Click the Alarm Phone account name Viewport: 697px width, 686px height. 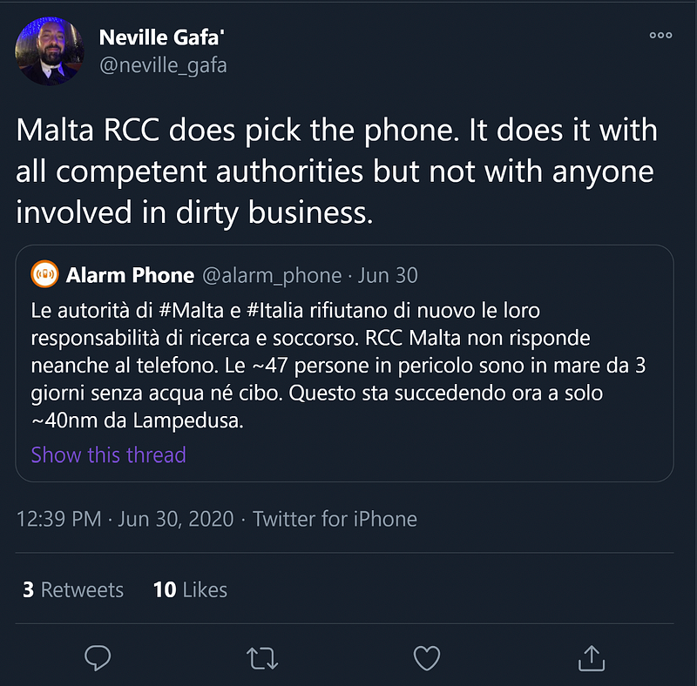click(130, 276)
